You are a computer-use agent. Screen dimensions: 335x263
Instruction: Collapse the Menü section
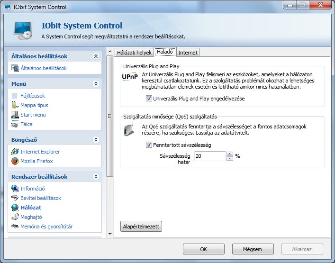tap(96, 83)
